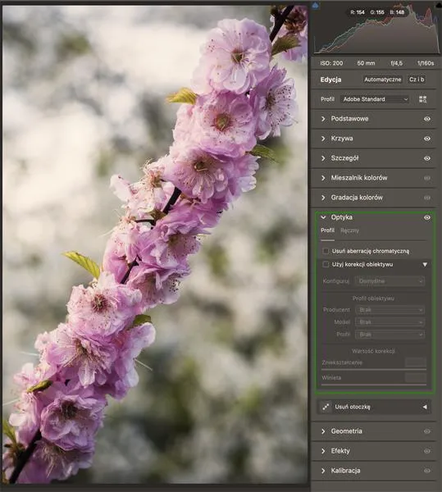Toggle the Optyka panel eye icon
The width and height of the screenshot is (442, 492).
pos(427,217)
